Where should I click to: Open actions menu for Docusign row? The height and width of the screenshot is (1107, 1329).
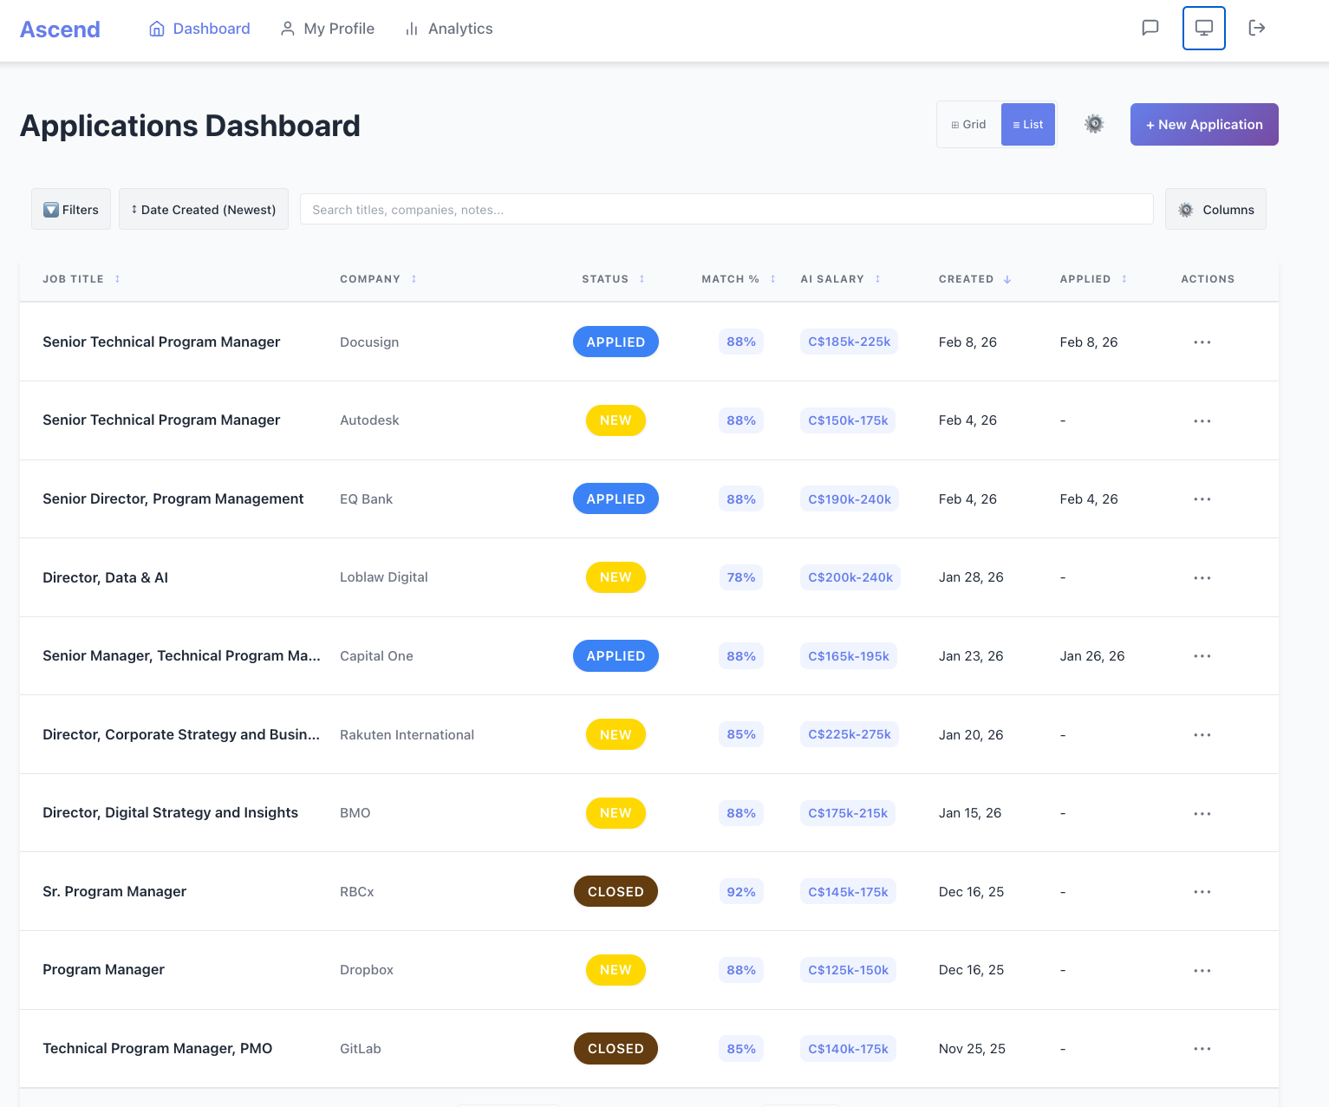coord(1202,342)
